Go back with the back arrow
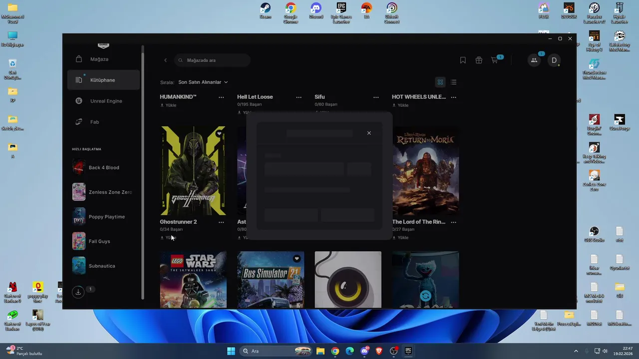The image size is (639, 359). click(165, 60)
